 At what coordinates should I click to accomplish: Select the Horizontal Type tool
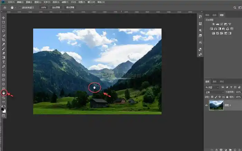[x=3, y=62]
